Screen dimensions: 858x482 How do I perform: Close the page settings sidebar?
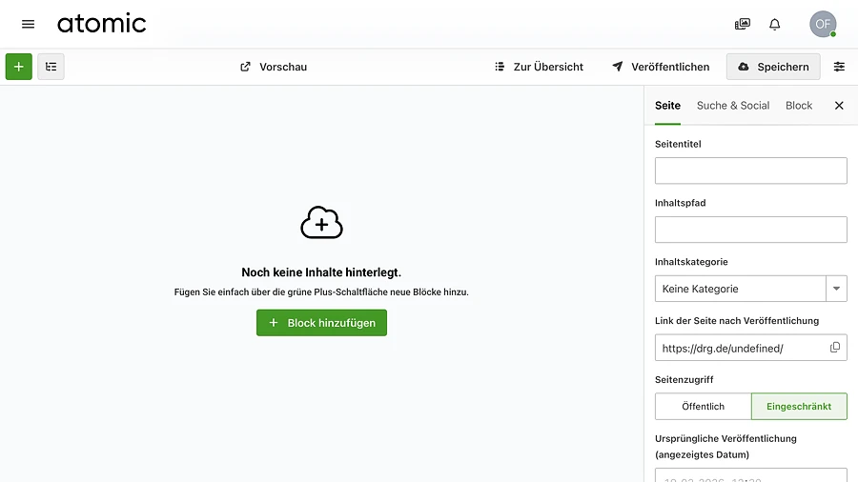pyautogui.click(x=839, y=106)
